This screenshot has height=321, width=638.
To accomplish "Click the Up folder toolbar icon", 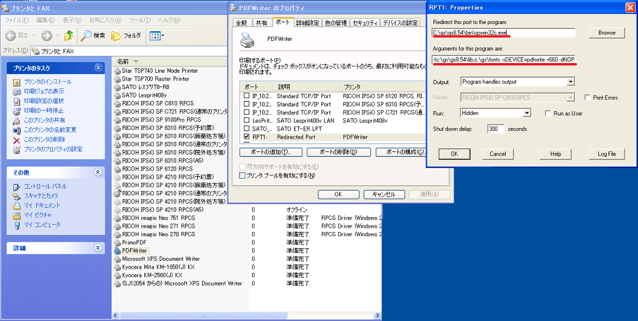I will (69, 36).
